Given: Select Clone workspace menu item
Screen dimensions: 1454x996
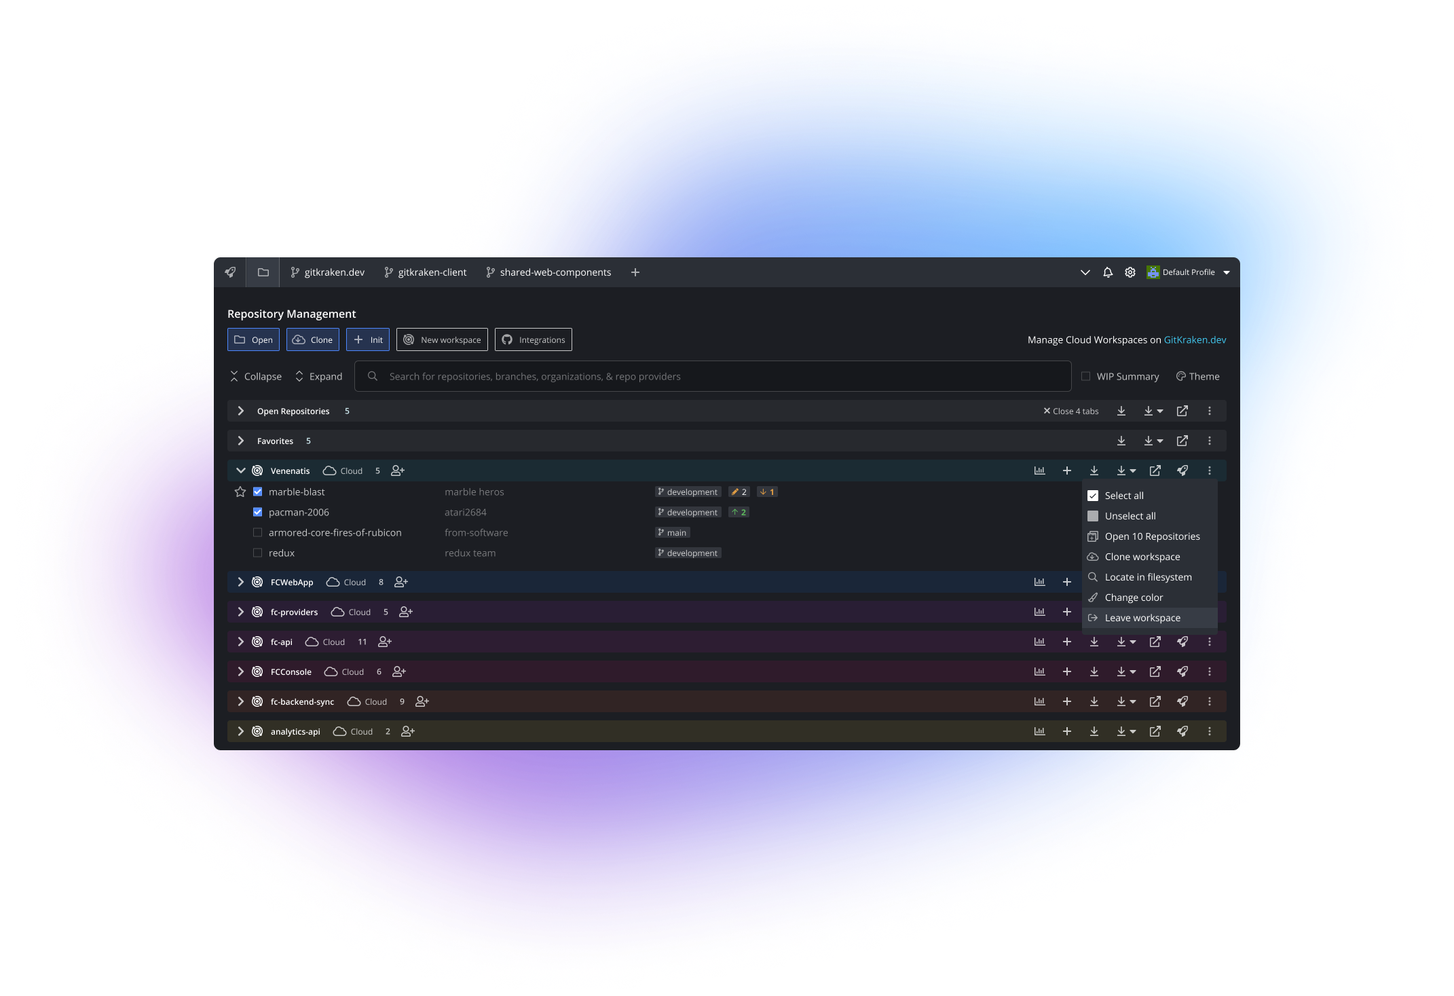Looking at the screenshot, I should 1149,557.
